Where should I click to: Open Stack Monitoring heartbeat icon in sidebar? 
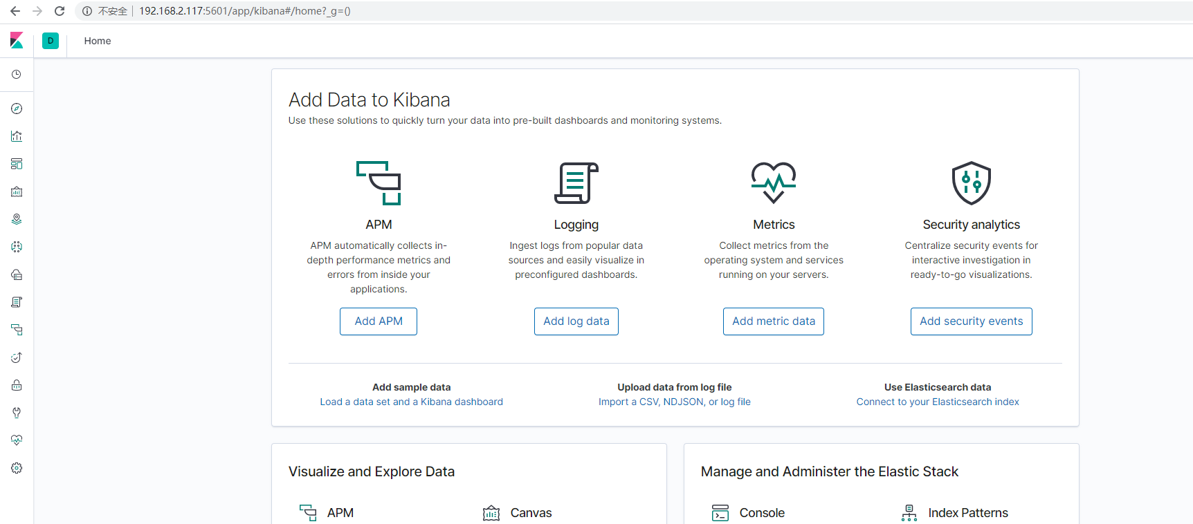(x=17, y=440)
